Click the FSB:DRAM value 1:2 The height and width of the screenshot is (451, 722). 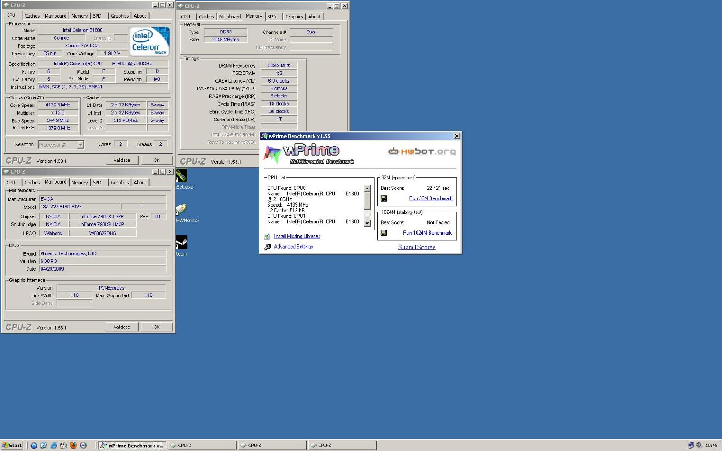pyautogui.click(x=279, y=73)
